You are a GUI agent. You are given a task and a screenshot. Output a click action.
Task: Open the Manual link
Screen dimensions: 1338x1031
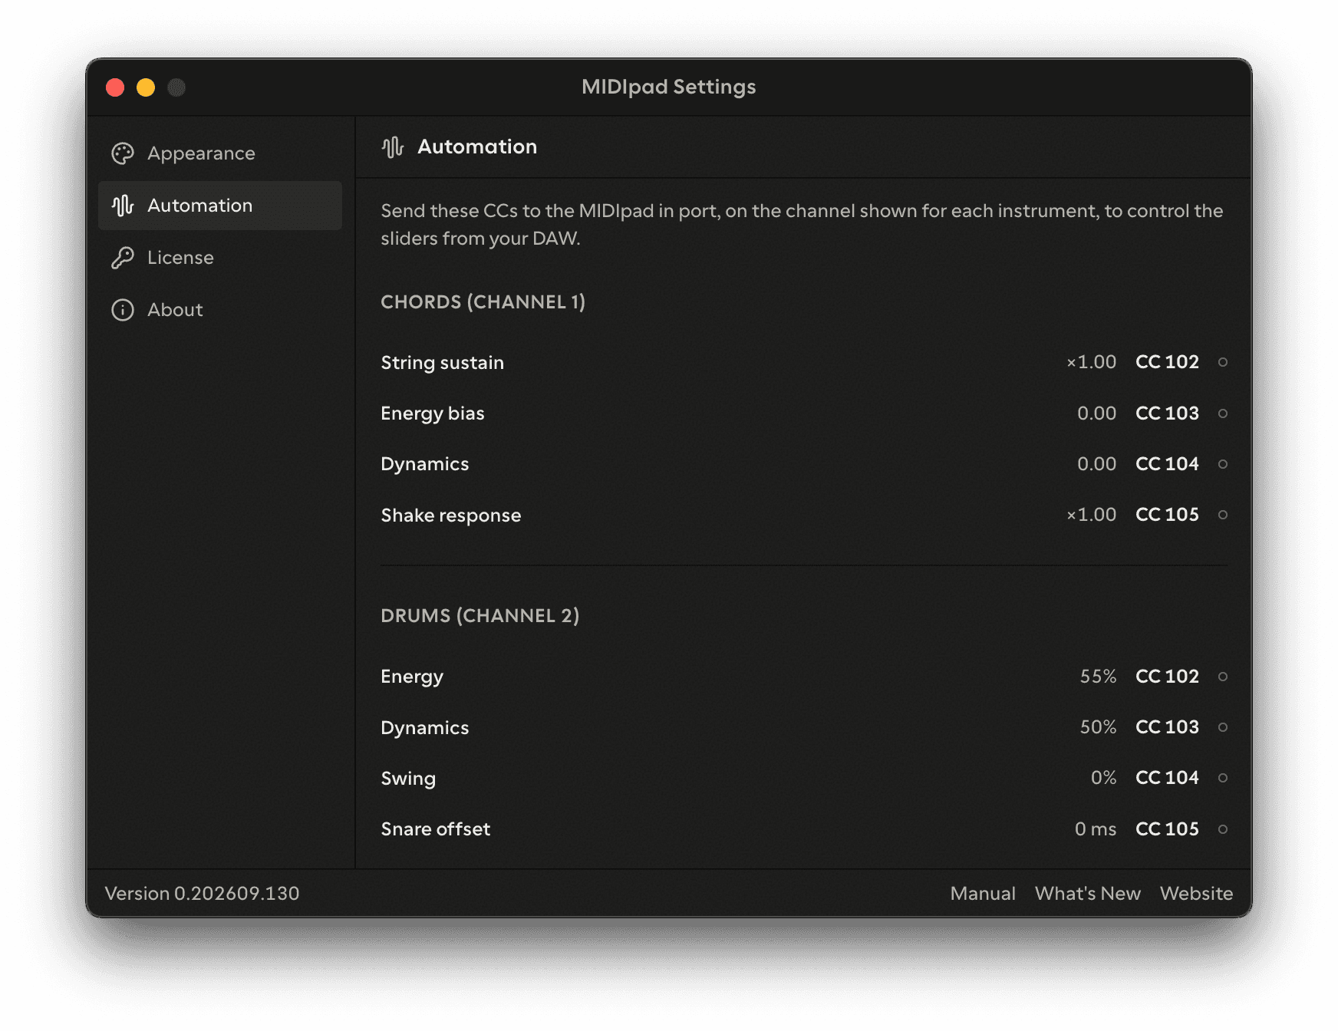[x=983, y=894]
